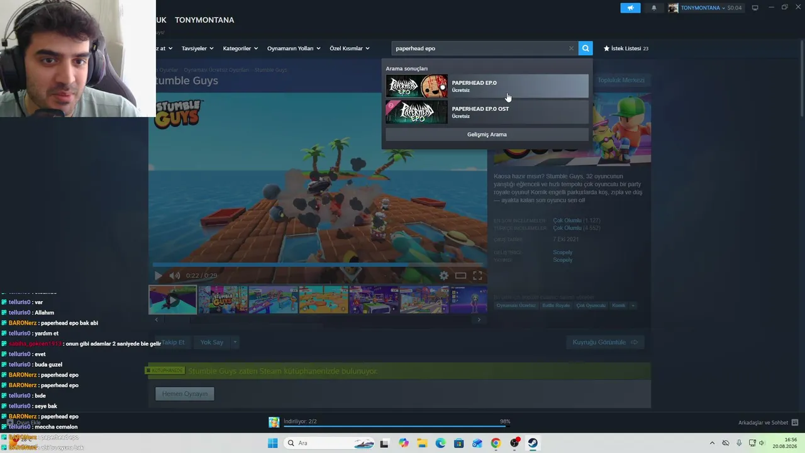Open the OBS Studio taskbar icon

[x=514, y=443]
